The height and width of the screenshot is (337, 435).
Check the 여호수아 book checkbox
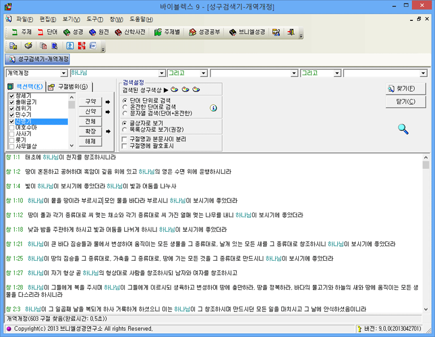pyautogui.click(x=12, y=128)
